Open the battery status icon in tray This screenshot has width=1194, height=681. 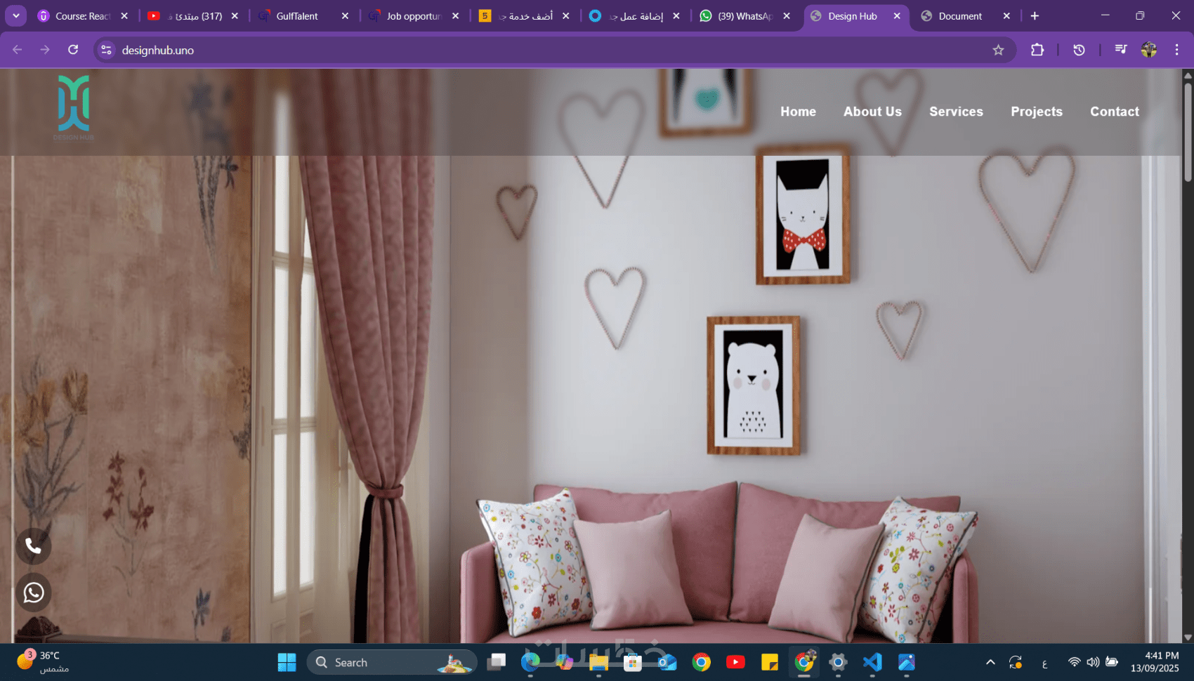coord(1112,662)
